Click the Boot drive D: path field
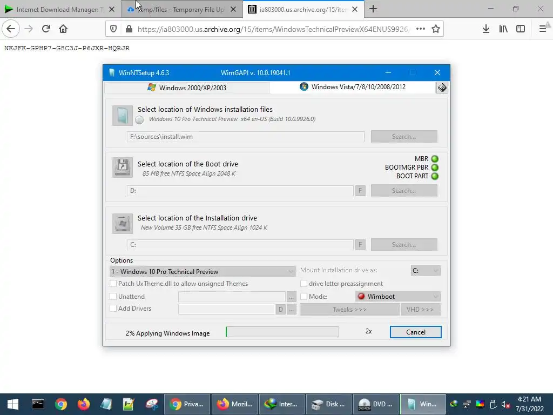553x415 pixels. pyautogui.click(x=240, y=191)
